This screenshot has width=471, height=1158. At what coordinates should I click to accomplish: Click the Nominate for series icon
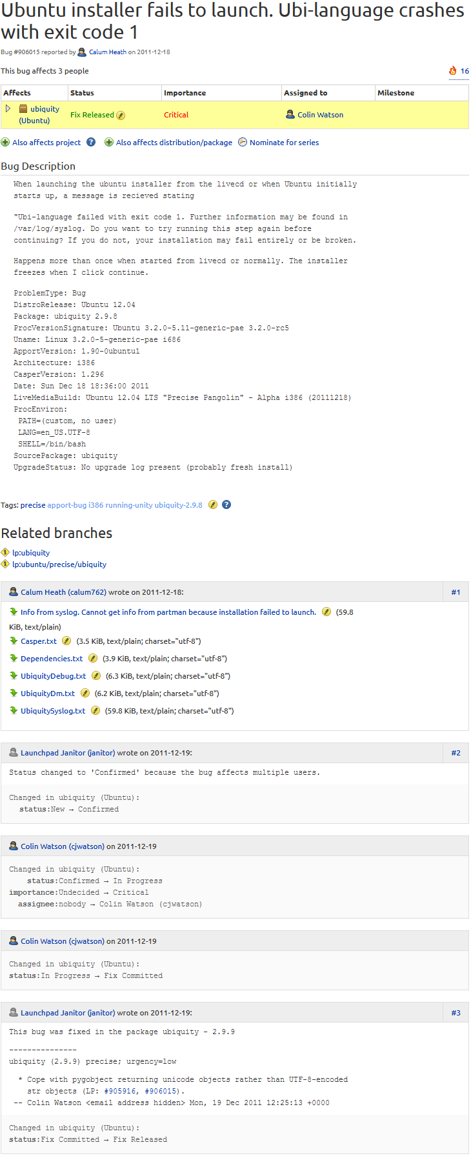(x=243, y=142)
